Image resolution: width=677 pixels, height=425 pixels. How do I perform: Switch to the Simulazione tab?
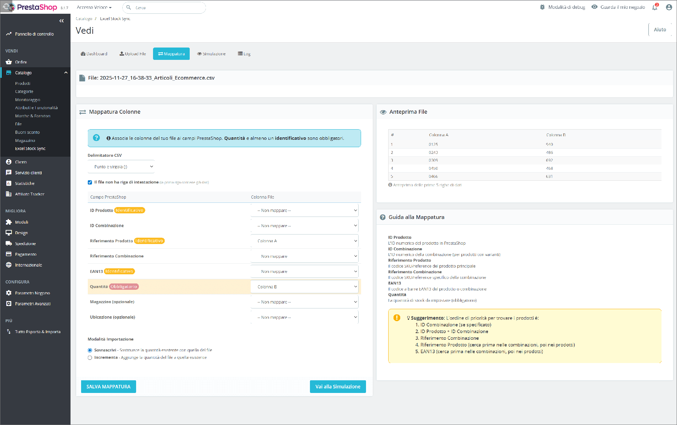click(211, 54)
